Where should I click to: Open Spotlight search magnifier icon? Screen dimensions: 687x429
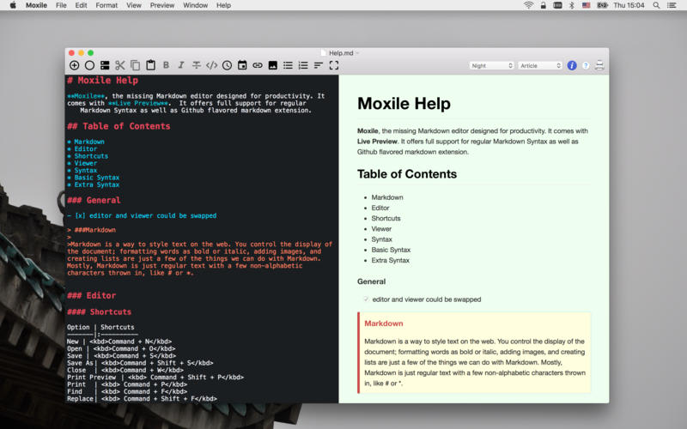[x=656, y=5]
